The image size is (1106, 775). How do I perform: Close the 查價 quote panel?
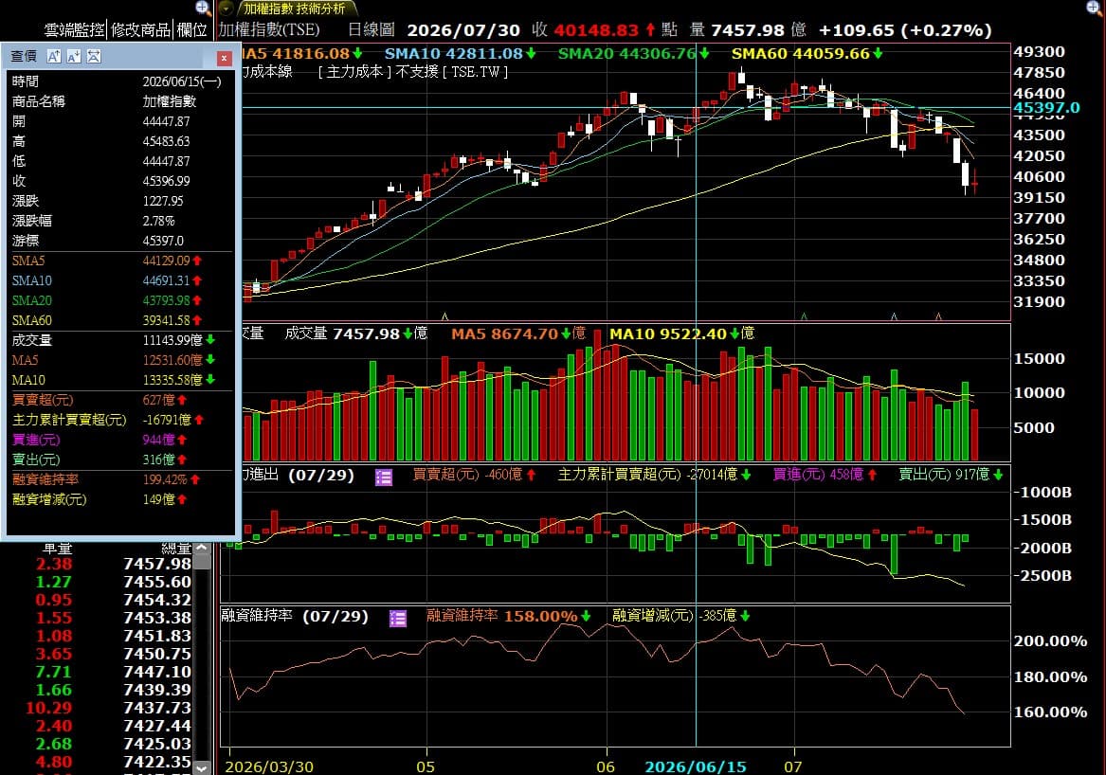(x=224, y=58)
